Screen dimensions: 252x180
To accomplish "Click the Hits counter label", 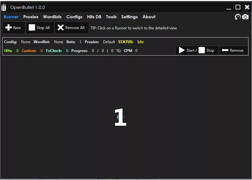I will pos(8,51).
